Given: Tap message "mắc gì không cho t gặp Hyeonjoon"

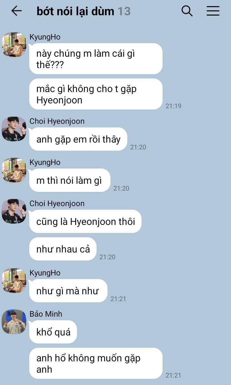Looking at the screenshot, I should [96, 94].
